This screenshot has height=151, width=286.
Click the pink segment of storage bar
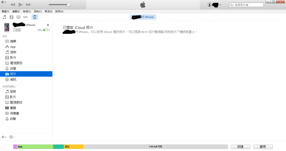click(x=15, y=147)
